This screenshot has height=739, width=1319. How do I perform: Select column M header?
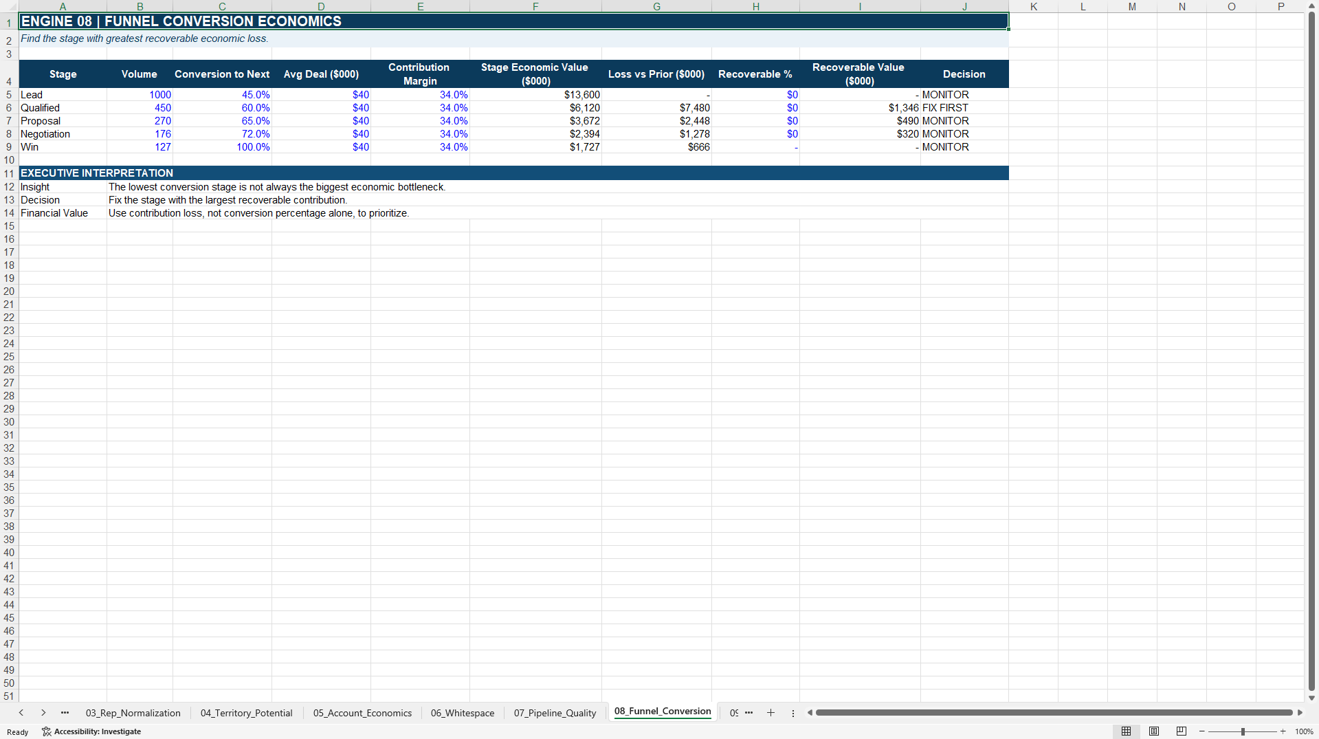pos(1132,6)
